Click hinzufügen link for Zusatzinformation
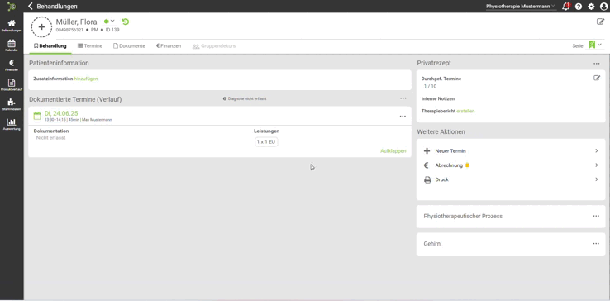 (86, 79)
